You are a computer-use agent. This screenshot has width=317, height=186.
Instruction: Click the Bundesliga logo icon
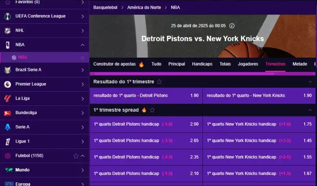(8, 113)
